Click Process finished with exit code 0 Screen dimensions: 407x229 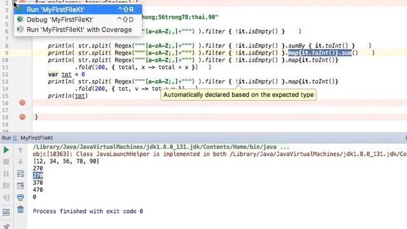[88, 211]
